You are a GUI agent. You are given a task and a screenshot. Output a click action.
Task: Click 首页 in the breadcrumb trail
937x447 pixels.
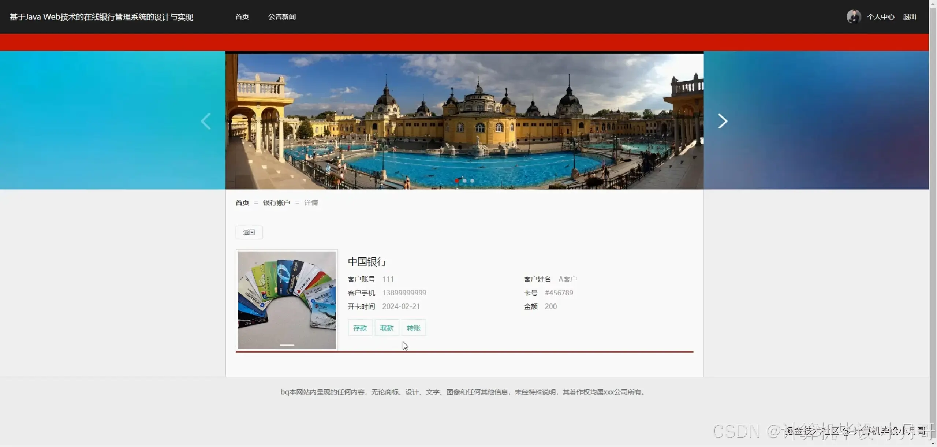(x=242, y=203)
